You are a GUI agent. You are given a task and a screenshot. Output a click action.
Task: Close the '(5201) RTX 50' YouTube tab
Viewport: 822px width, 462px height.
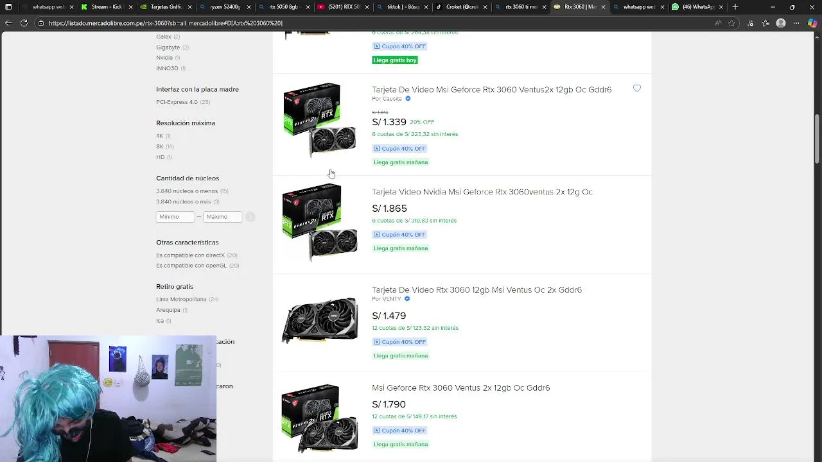click(367, 7)
